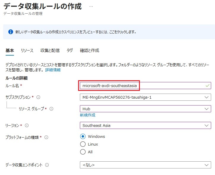Click the info icon beside リソース グループ
The width and height of the screenshot is (215, 175).
[51, 109]
